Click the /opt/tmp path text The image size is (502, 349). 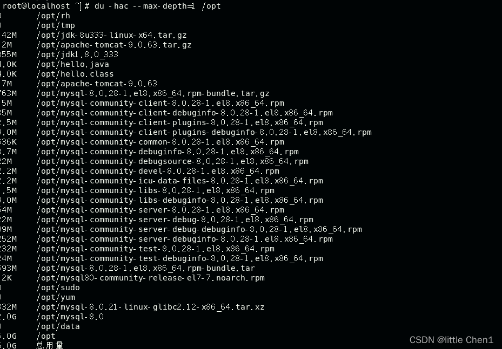click(56, 25)
